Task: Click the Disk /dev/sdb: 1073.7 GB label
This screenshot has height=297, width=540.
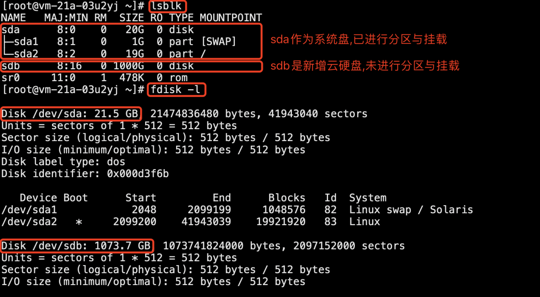Action: [x=77, y=246]
